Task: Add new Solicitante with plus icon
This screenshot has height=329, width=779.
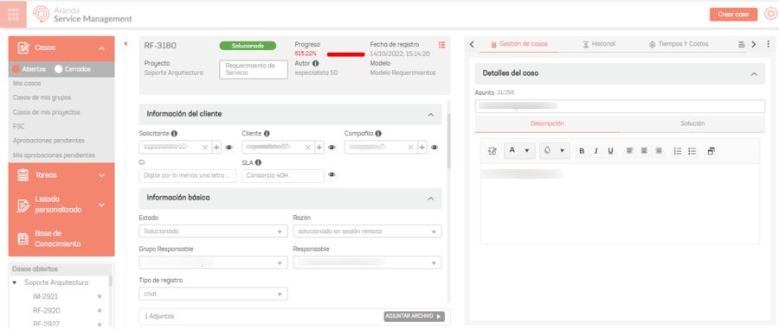Action: coord(217,147)
